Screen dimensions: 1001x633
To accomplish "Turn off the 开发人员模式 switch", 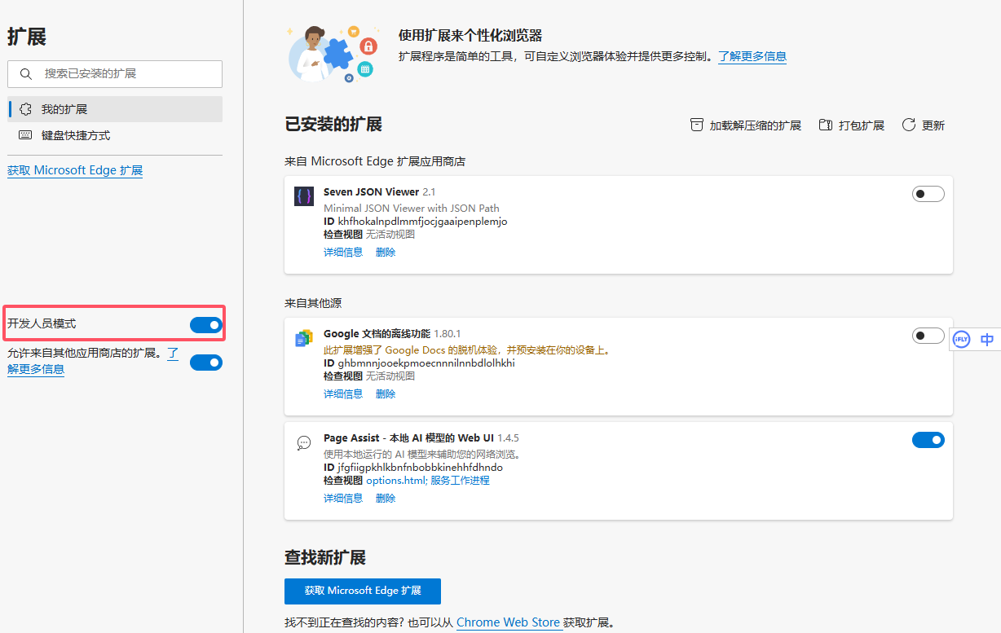I will tap(205, 325).
